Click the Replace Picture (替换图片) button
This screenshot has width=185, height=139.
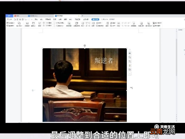coord(10,26)
